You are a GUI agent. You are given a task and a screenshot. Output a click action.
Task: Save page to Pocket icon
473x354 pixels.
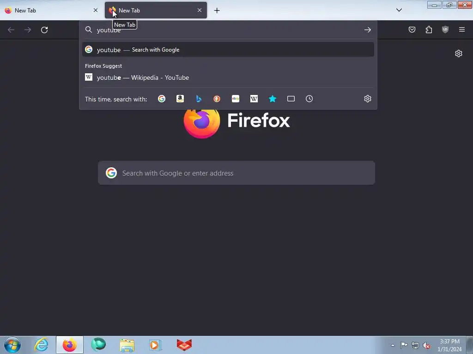click(412, 29)
